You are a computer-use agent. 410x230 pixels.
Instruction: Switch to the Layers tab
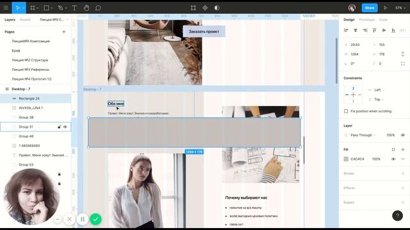coord(10,20)
